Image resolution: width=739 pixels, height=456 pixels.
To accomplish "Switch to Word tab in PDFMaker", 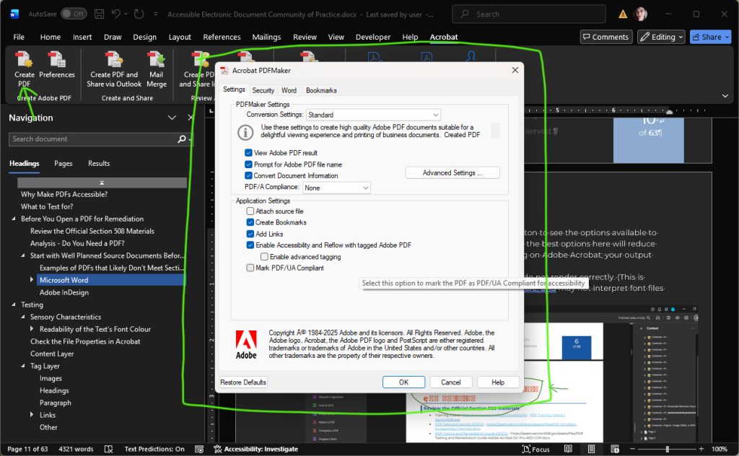I will pos(289,90).
